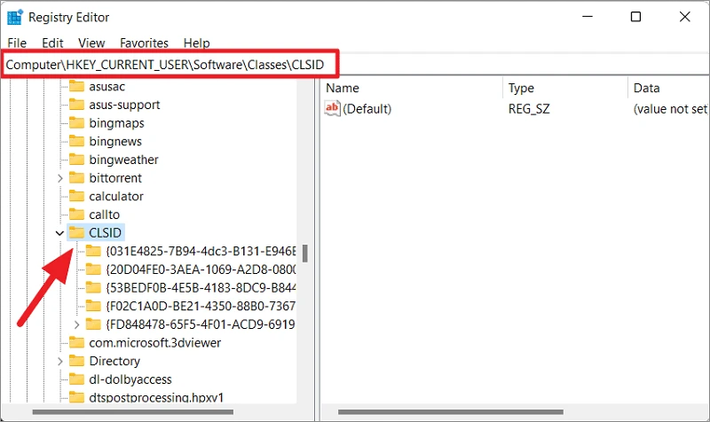Select the {20D04FE0-3AEA-1069 key folder icon
The width and height of the screenshot is (710, 422).
point(93,270)
